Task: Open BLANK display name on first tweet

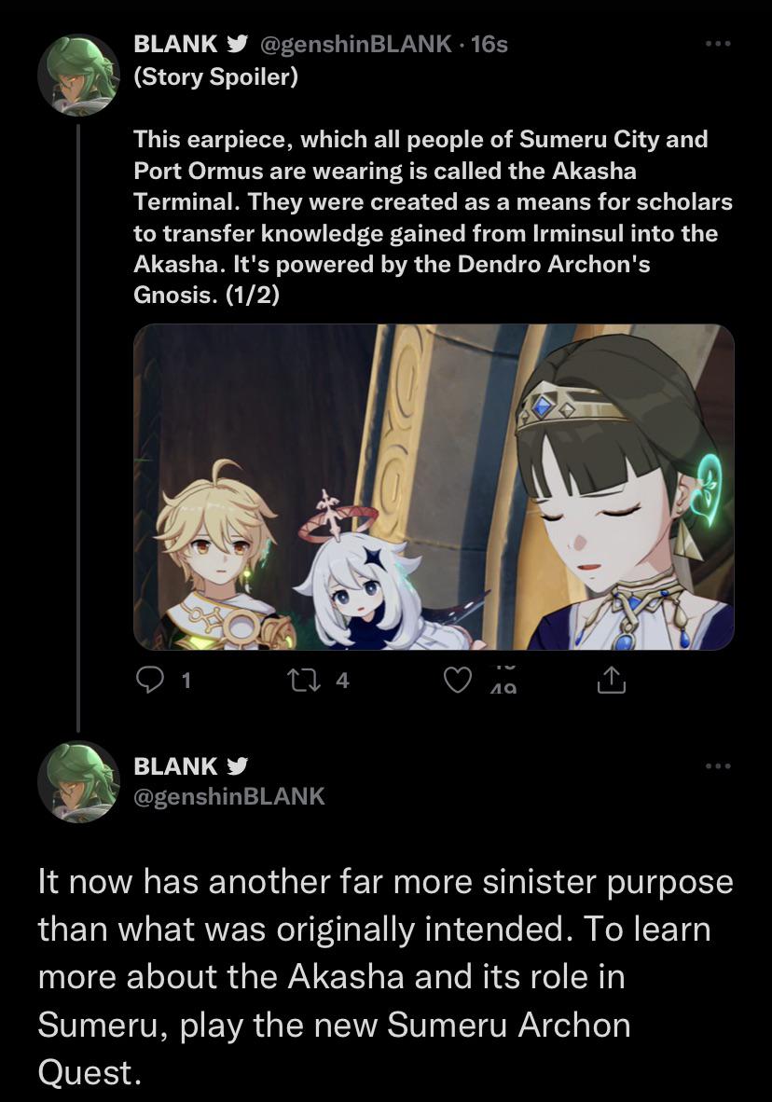Action: tap(175, 44)
